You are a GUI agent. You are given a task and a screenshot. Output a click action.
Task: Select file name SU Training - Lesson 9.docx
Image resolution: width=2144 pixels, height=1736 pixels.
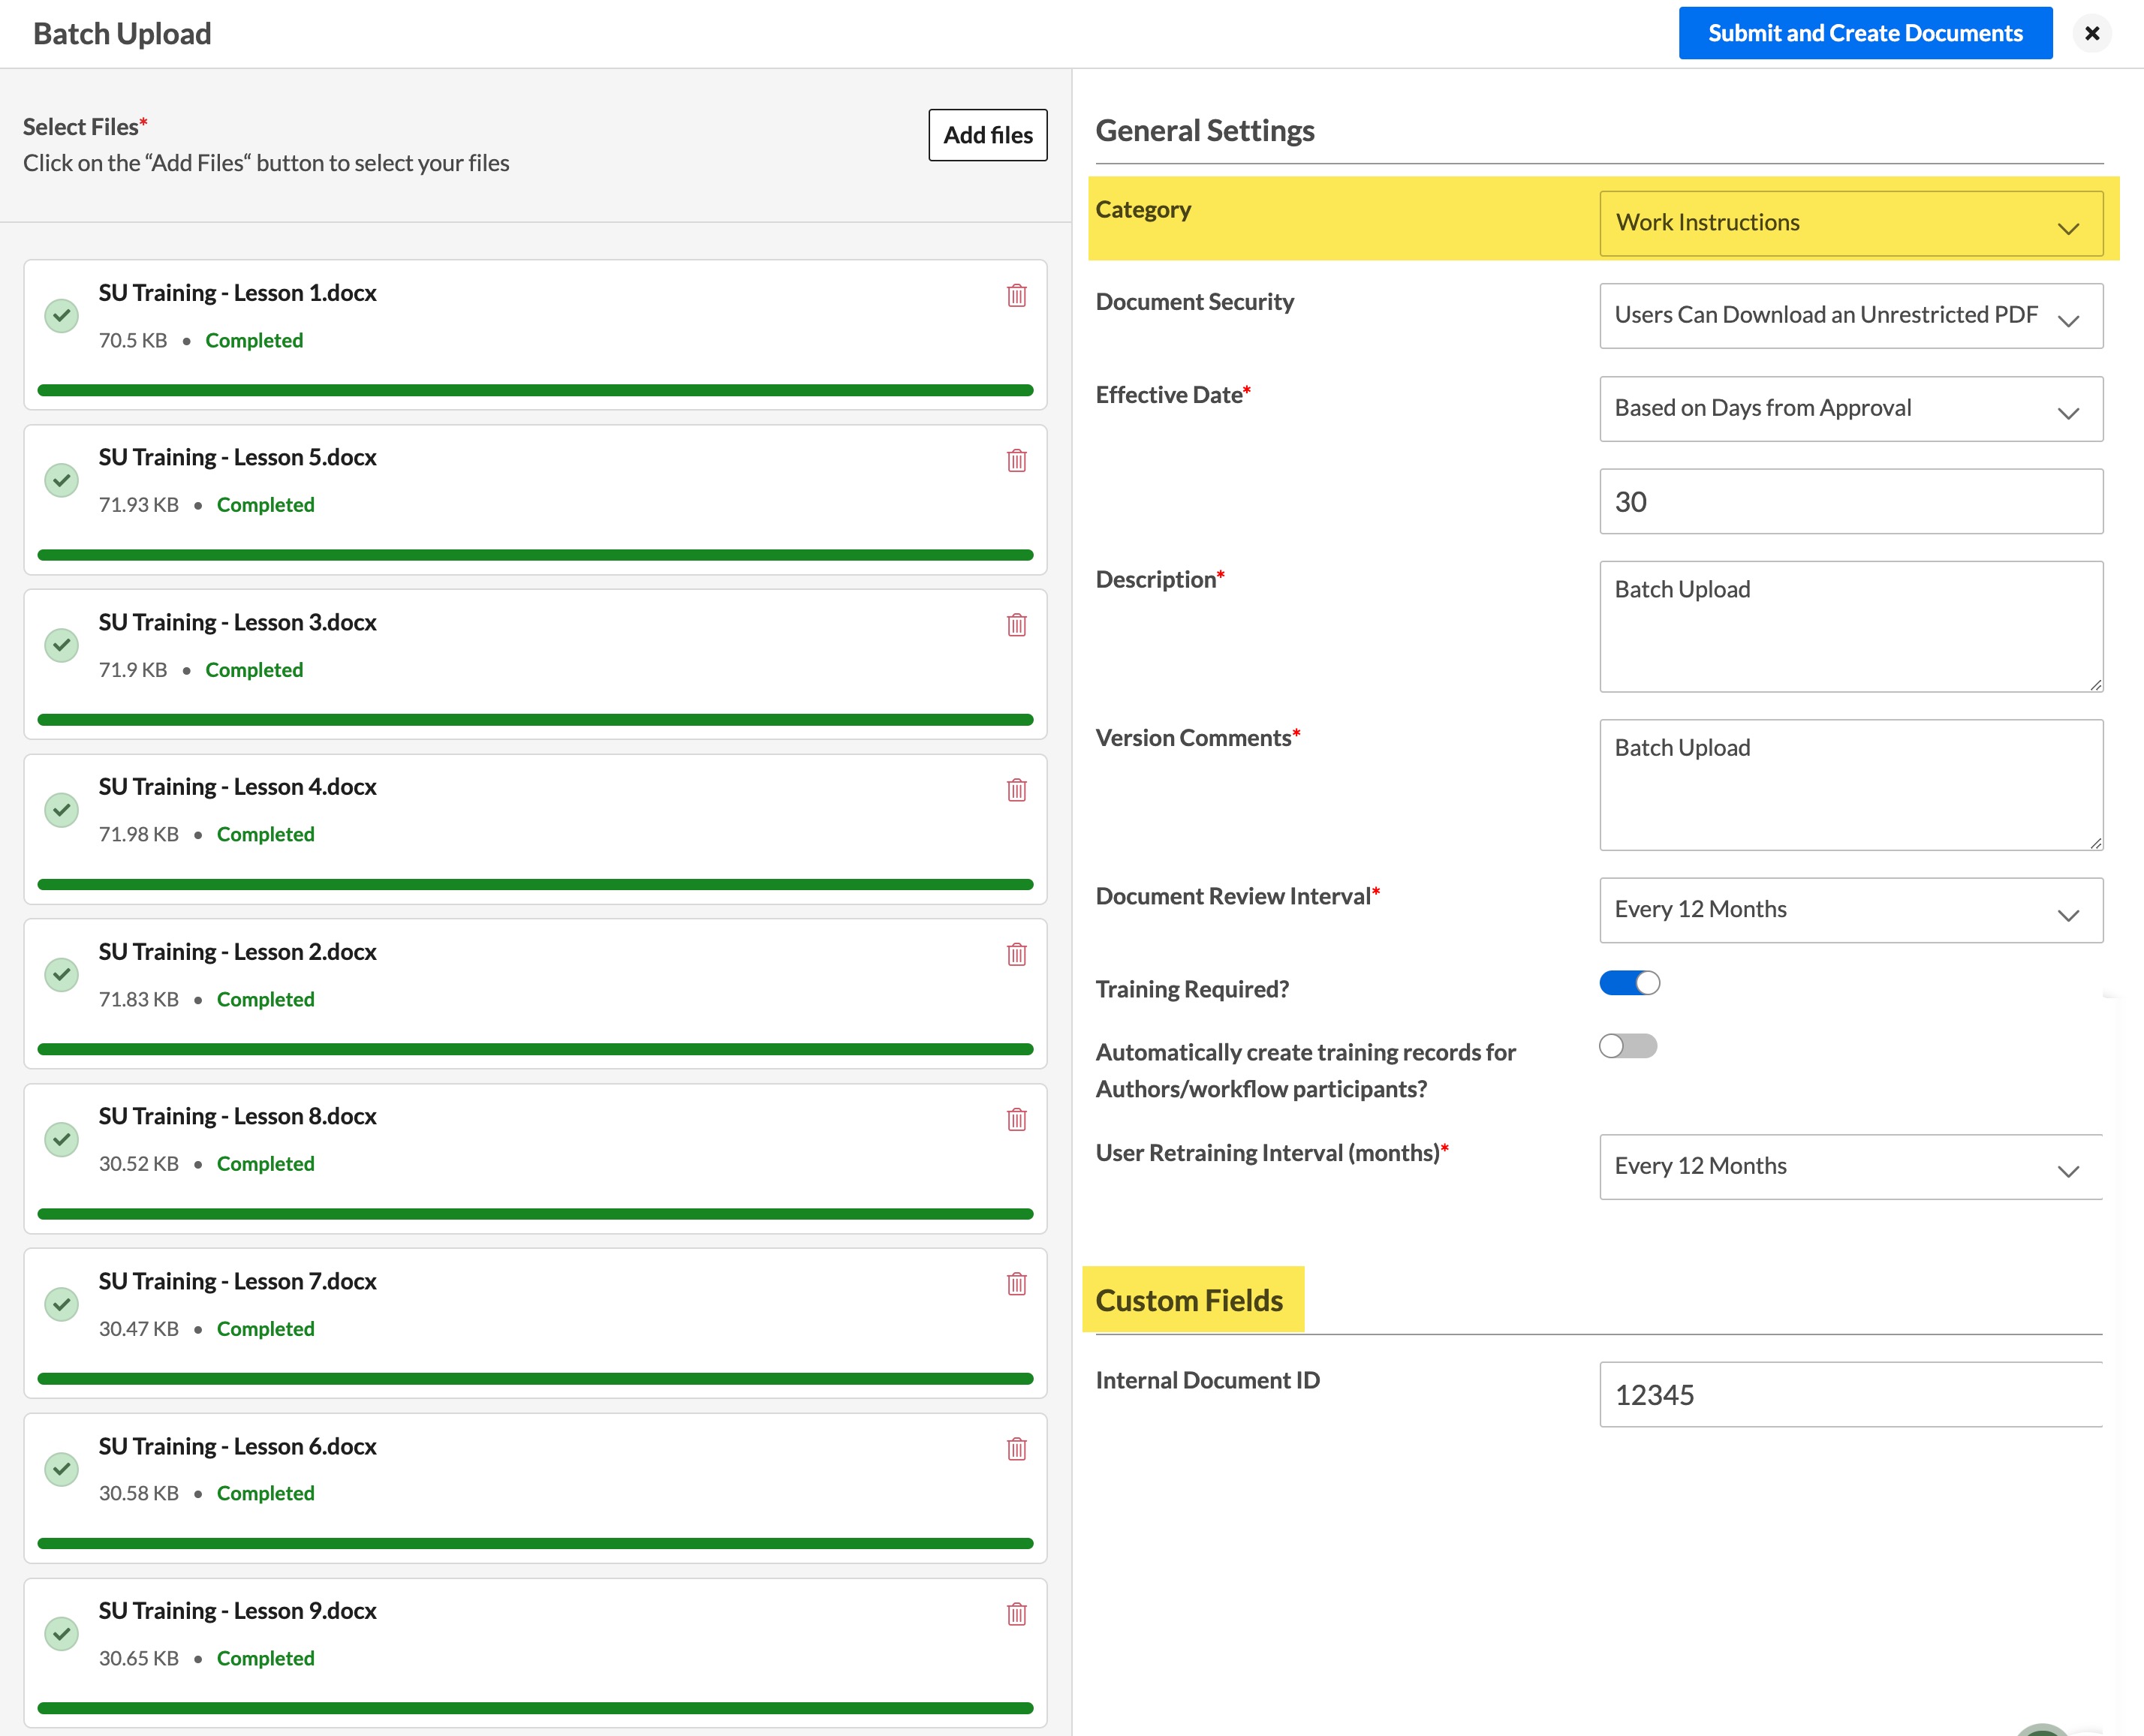237,1611
